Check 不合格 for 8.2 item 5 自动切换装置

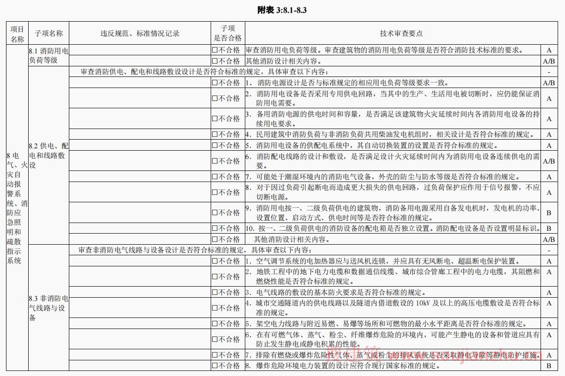point(215,146)
